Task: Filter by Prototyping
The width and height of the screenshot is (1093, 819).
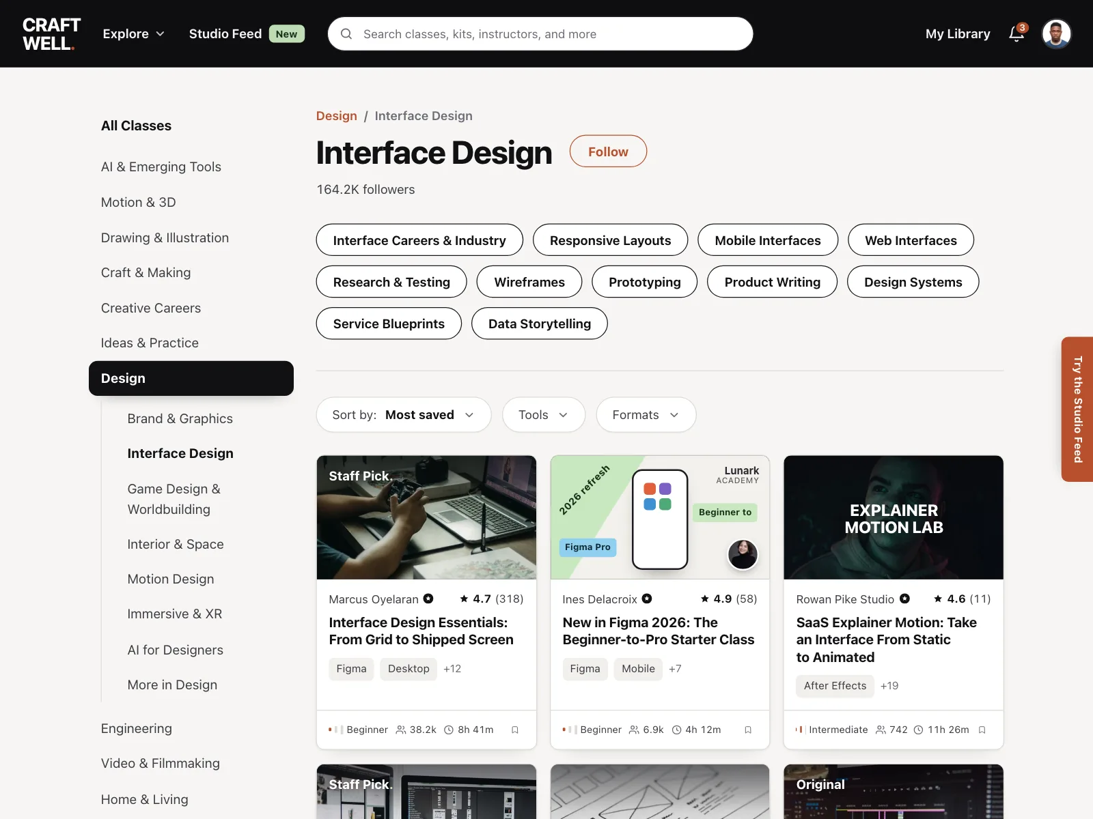Action: pyautogui.click(x=644, y=282)
